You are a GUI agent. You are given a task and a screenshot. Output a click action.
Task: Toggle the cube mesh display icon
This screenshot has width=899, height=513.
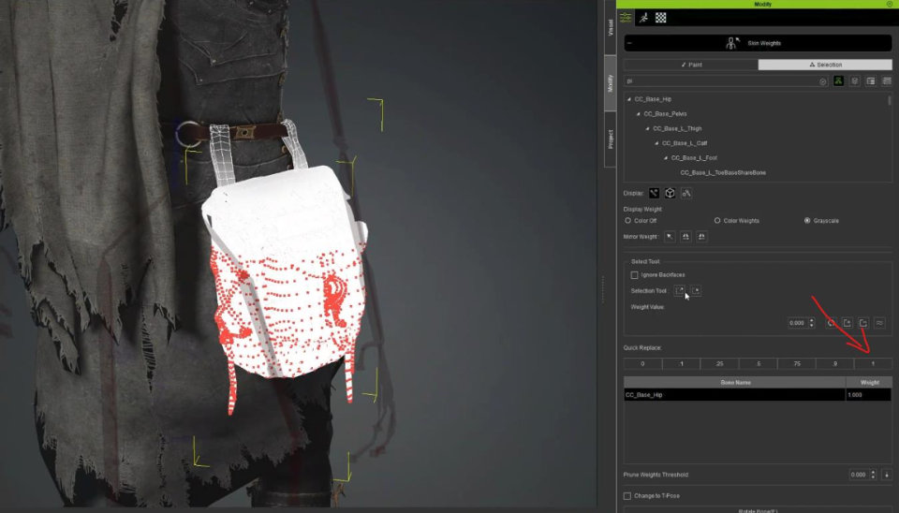[x=670, y=193]
